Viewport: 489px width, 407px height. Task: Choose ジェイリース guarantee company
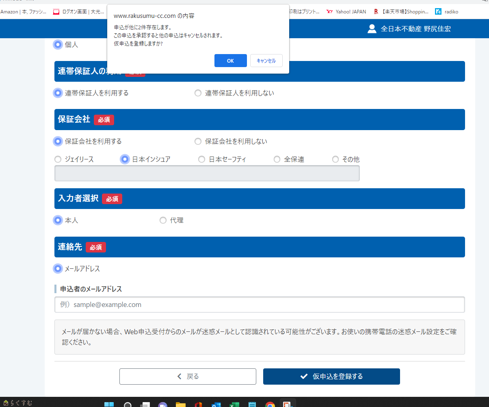58,159
